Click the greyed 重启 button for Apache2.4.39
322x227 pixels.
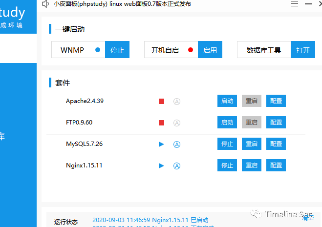tap(252, 101)
